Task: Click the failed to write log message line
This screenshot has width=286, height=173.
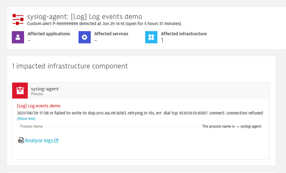Action: coord(140,113)
